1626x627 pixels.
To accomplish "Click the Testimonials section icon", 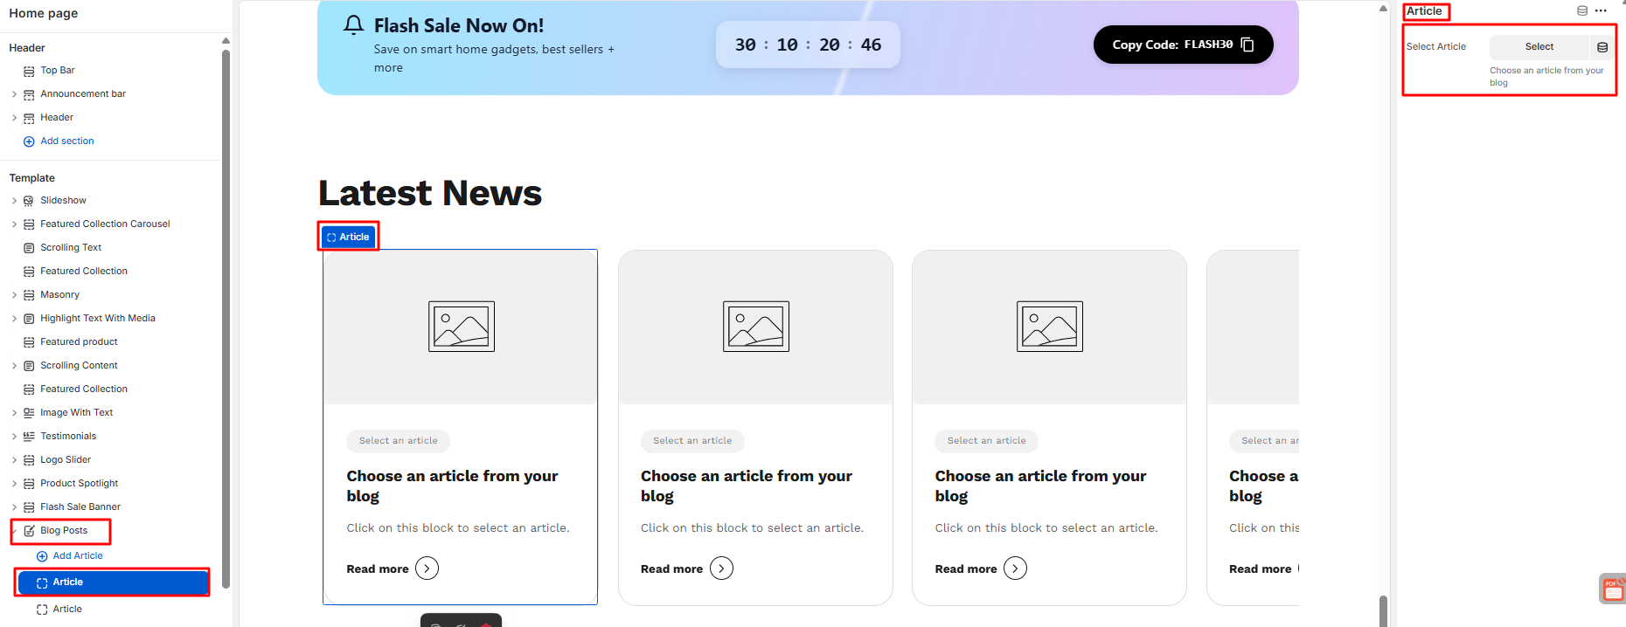I will 29,437.
